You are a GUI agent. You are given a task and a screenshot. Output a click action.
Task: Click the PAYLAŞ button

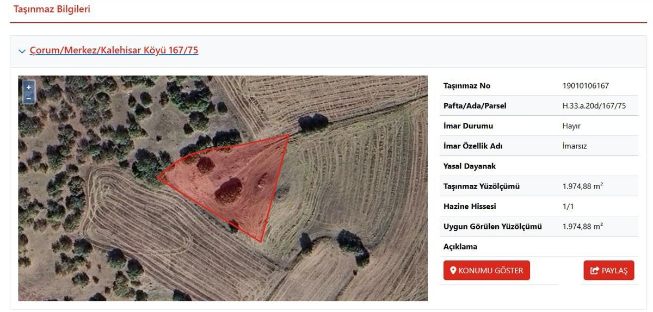pyautogui.click(x=609, y=270)
